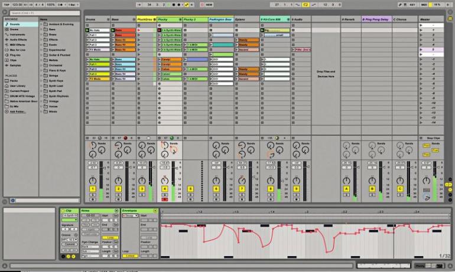Click the TAP tempo button
The height and width of the screenshot is (272, 455).
(x=6, y=5)
